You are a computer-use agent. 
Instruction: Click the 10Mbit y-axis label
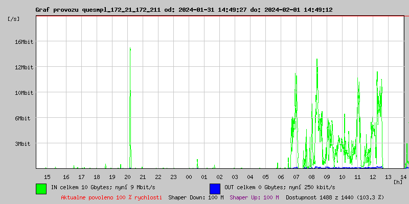24,93
